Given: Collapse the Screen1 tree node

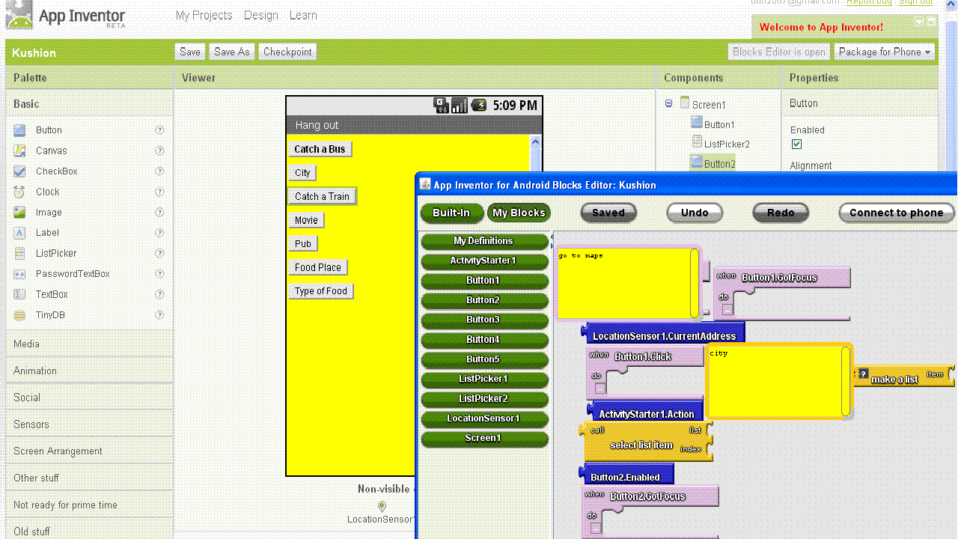Looking at the screenshot, I should pyautogui.click(x=669, y=104).
